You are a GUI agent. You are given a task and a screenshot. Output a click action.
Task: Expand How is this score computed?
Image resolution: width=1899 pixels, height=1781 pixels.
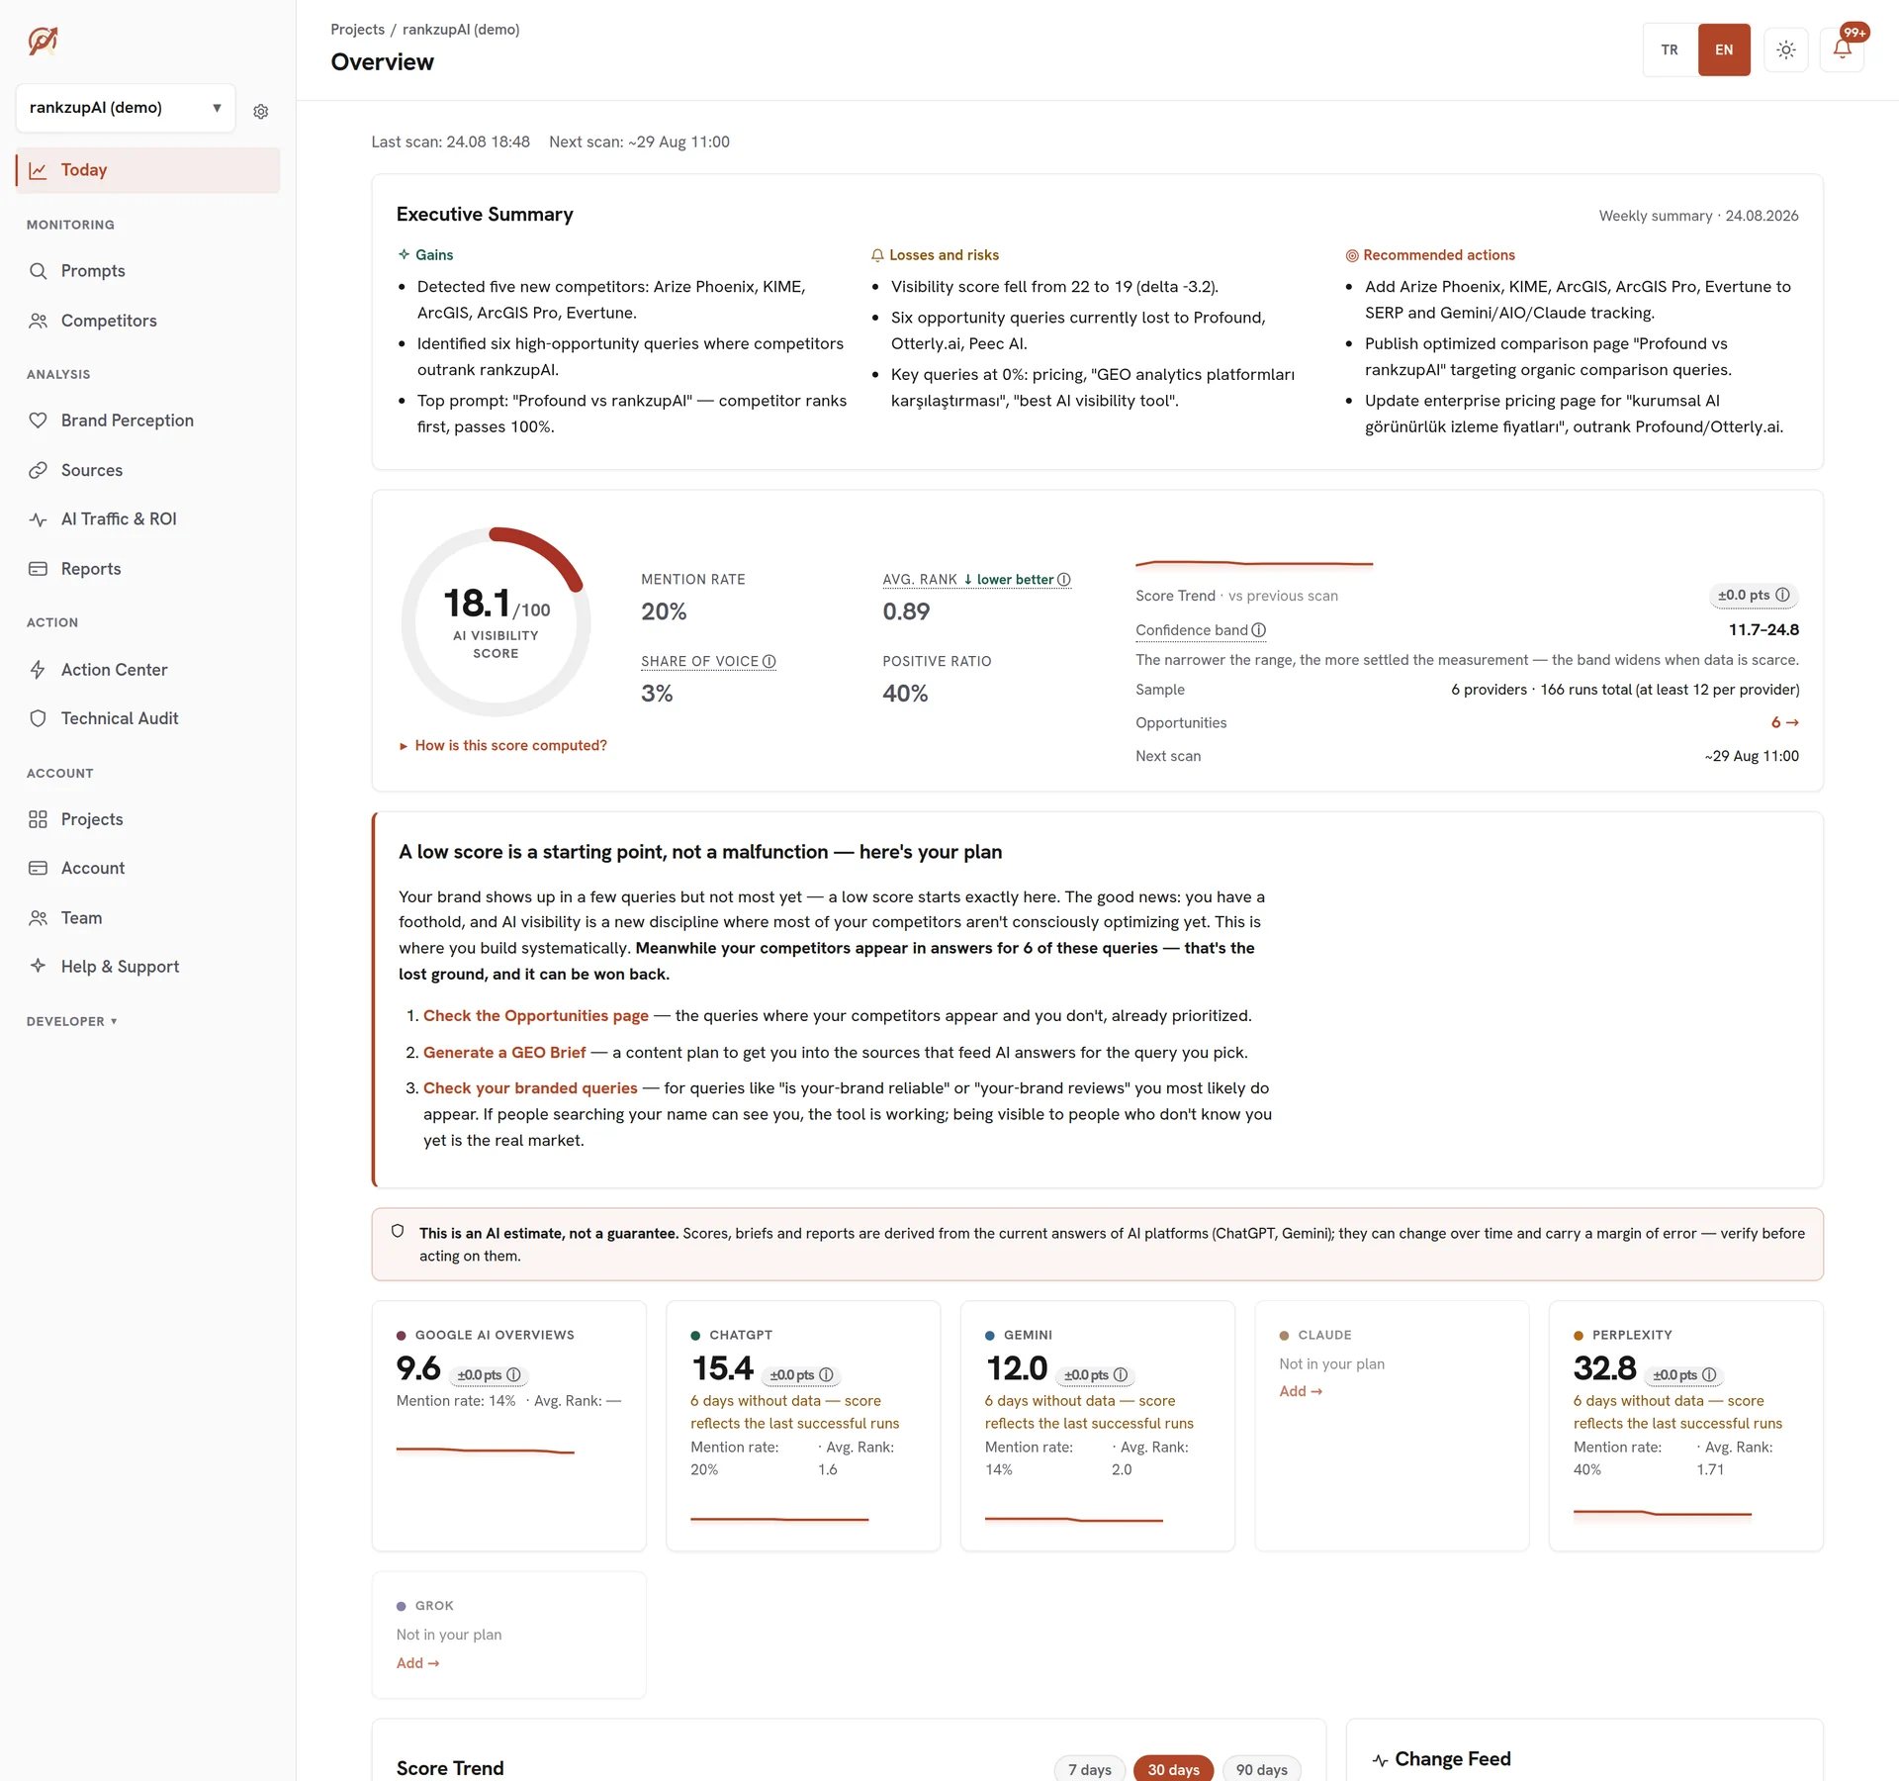502,745
